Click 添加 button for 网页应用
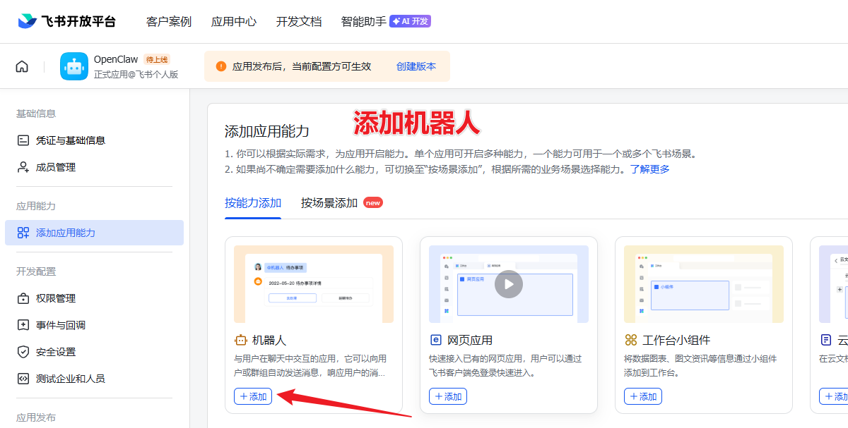Image resolution: width=848 pixels, height=428 pixels. click(448, 396)
